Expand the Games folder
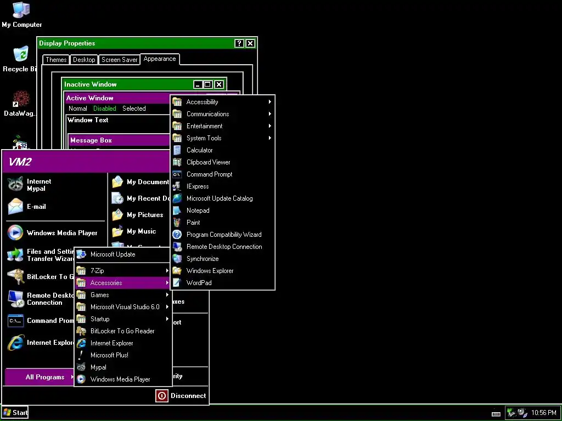Image resolution: width=562 pixels, height=421 pixels. click(x=122, y=295)
